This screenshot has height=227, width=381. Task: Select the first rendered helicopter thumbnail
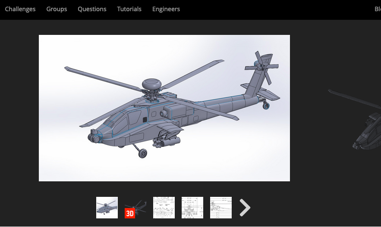pos(107,208)
